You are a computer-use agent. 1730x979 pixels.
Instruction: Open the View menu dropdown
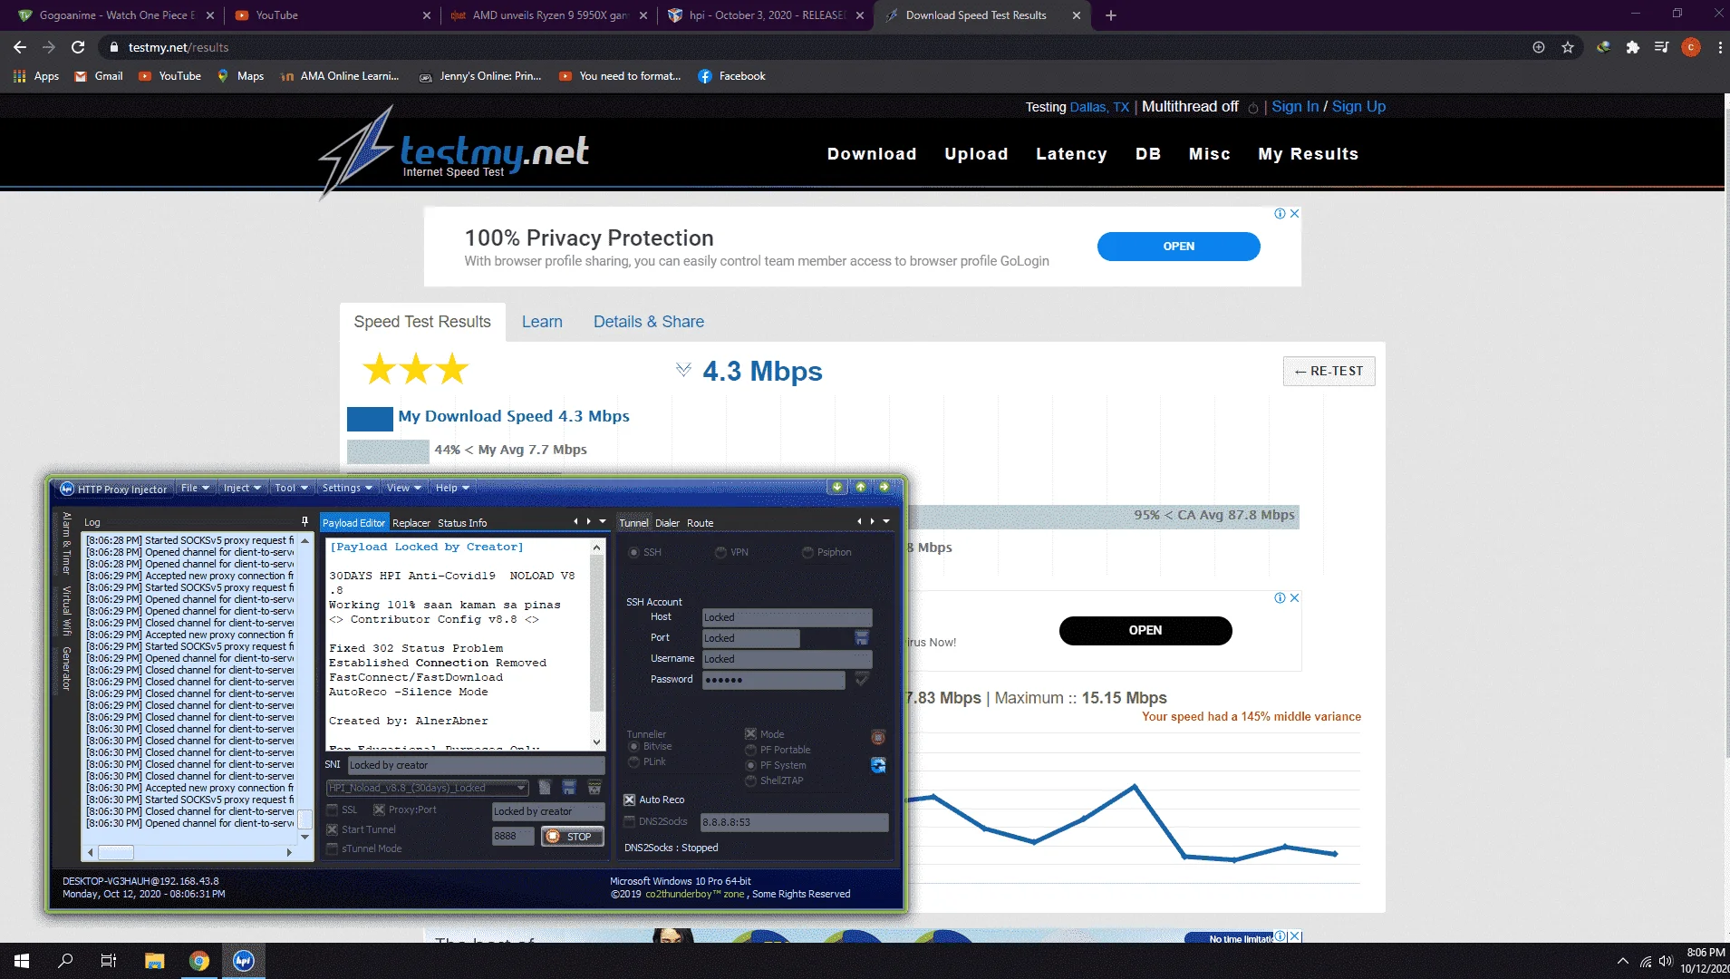tap(404, 488)
